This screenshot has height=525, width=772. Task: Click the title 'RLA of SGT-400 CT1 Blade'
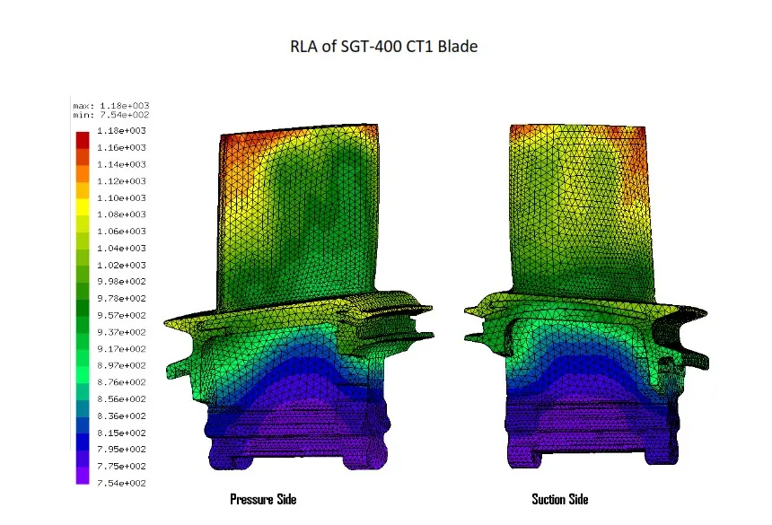click(383, 47)
